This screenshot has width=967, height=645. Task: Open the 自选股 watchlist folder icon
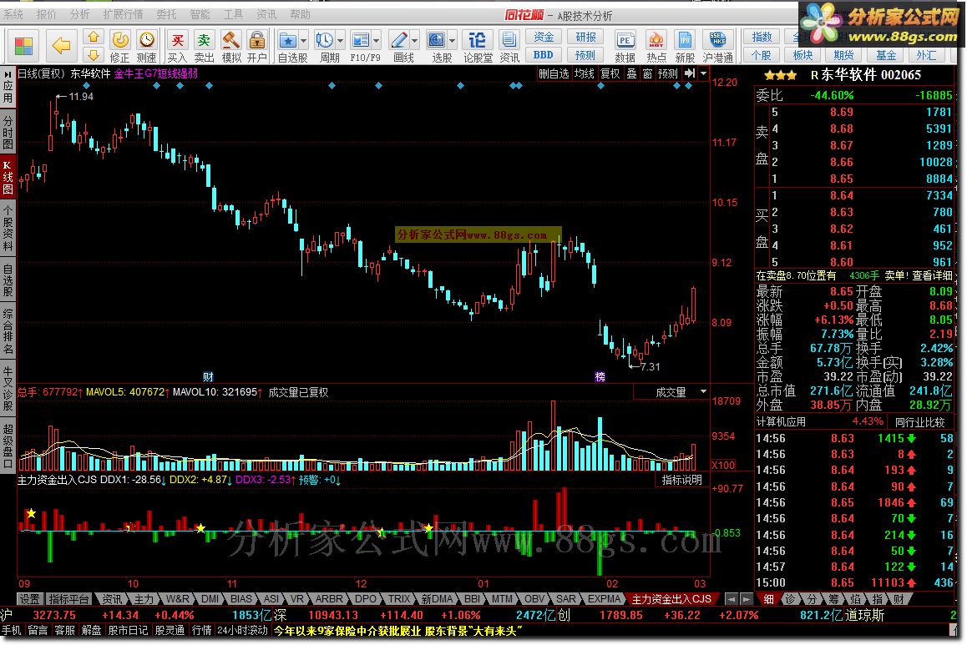287,41
